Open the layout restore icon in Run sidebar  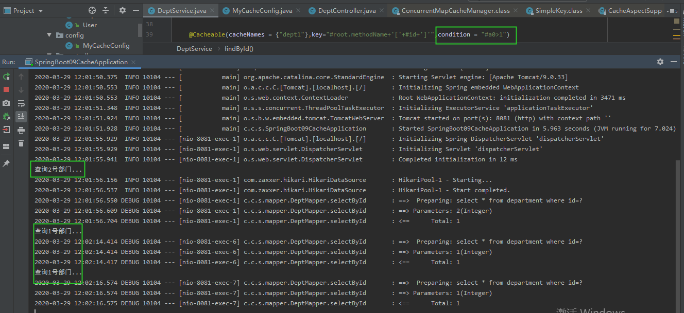tap(7, 146)
